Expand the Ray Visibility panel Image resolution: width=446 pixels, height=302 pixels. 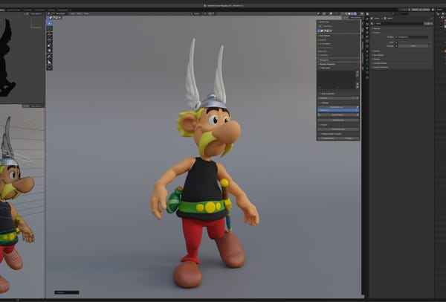tap(378, 55)
